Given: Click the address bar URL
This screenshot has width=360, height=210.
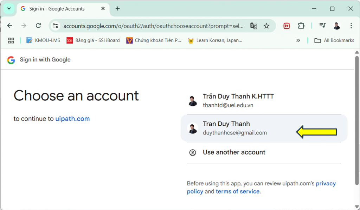Looking at the screenshot, I should pyautogui.click(x=153, y=26).
